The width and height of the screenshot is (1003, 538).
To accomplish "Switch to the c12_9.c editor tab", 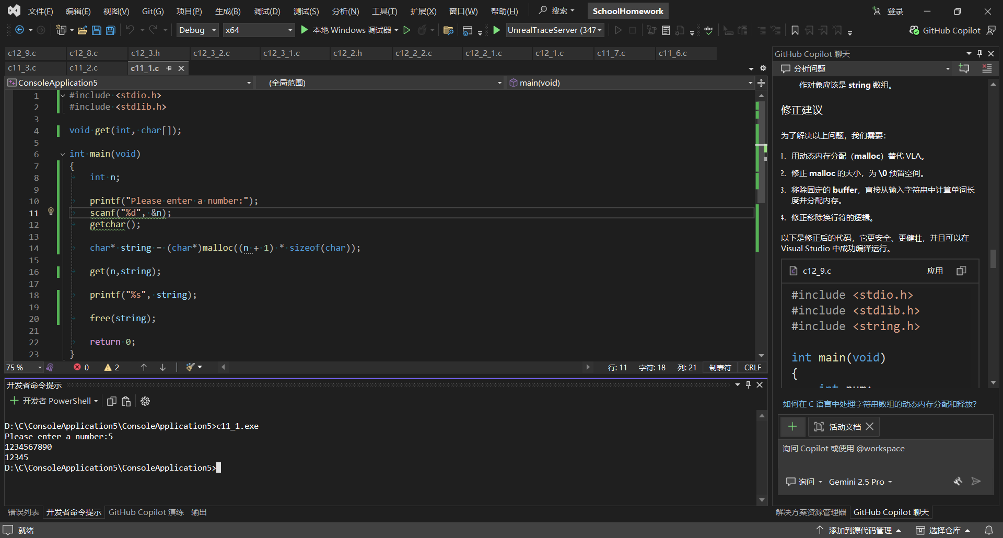I will (22, 53).
